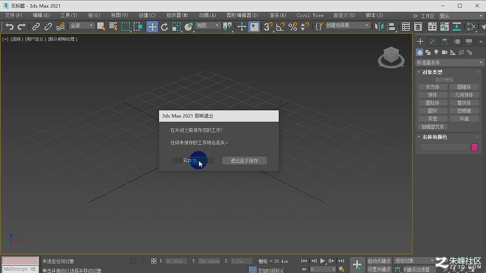Open the 选定对象 key filter dropdown
The height and width of the screenshot is (273, 486).
click(414, 261)
